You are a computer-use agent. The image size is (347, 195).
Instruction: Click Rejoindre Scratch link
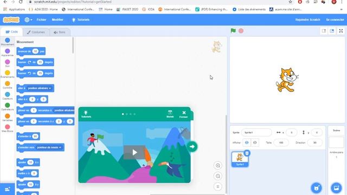click(x=307, y=19)
